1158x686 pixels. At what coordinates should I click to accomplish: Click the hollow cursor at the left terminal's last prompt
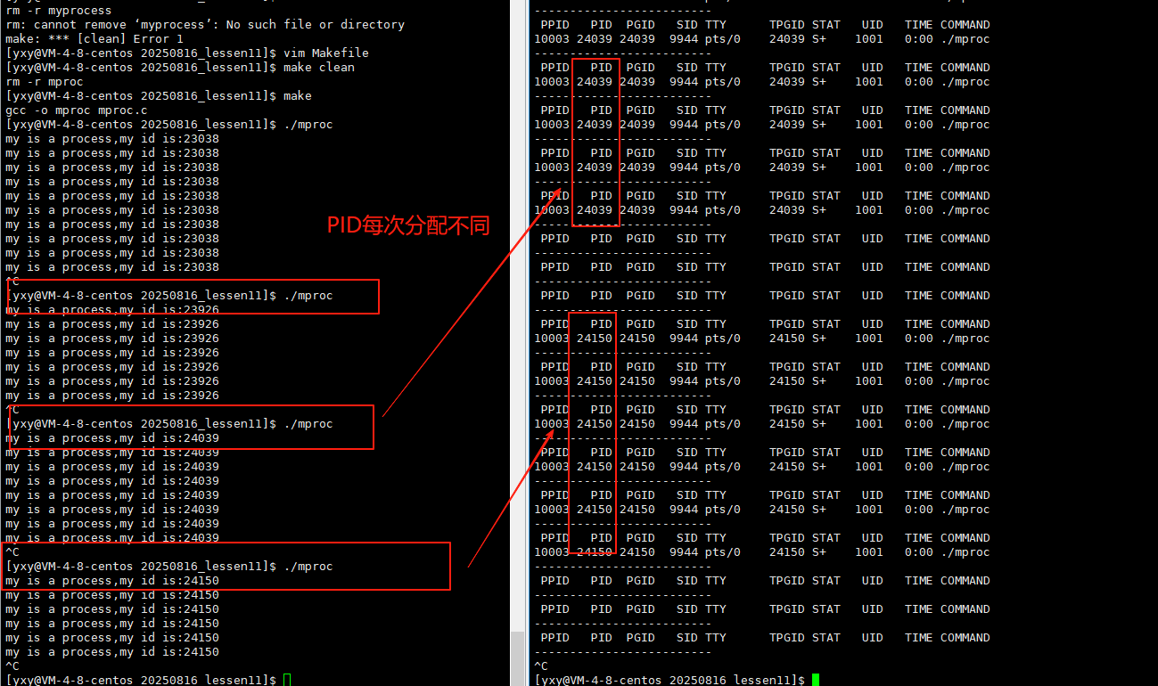pyautogui.click(x=286, y=680)
